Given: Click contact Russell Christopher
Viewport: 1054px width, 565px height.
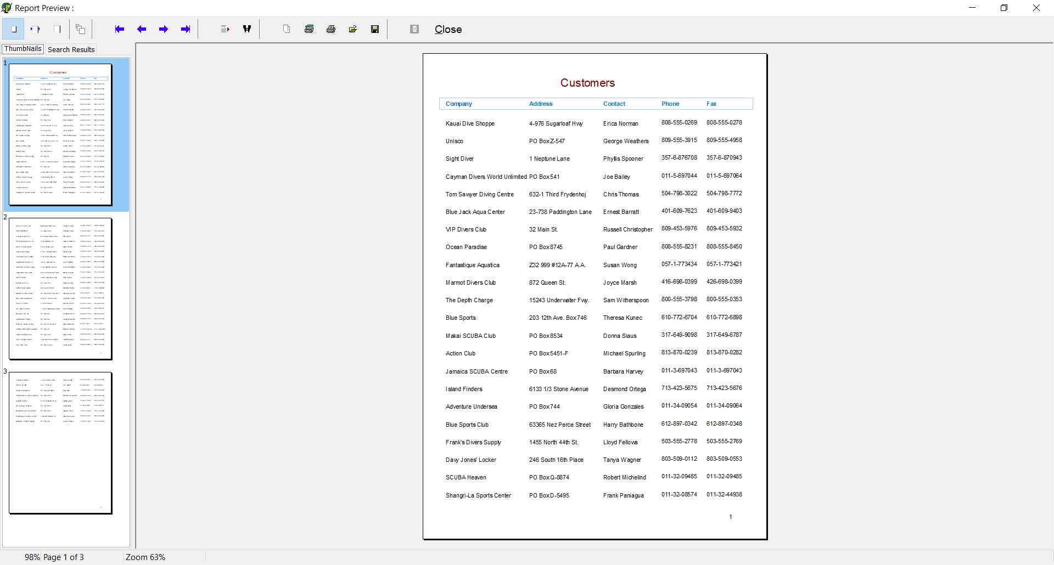Looking at the screenshot, I should (628, 229).
